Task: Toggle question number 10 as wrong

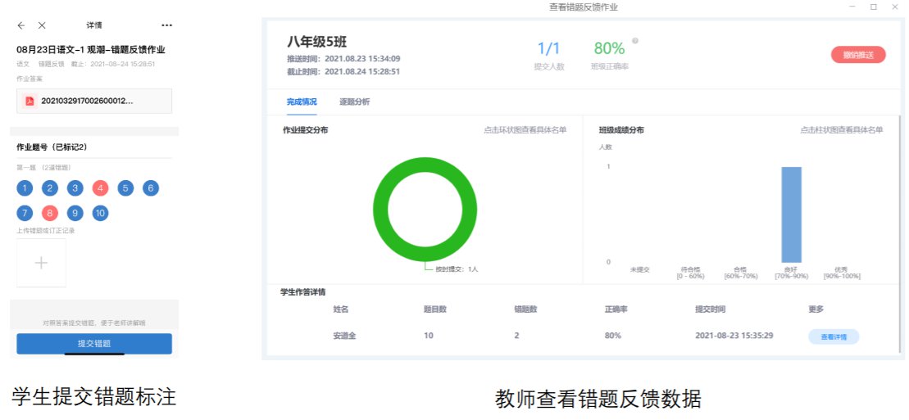Action: (100, 214)
